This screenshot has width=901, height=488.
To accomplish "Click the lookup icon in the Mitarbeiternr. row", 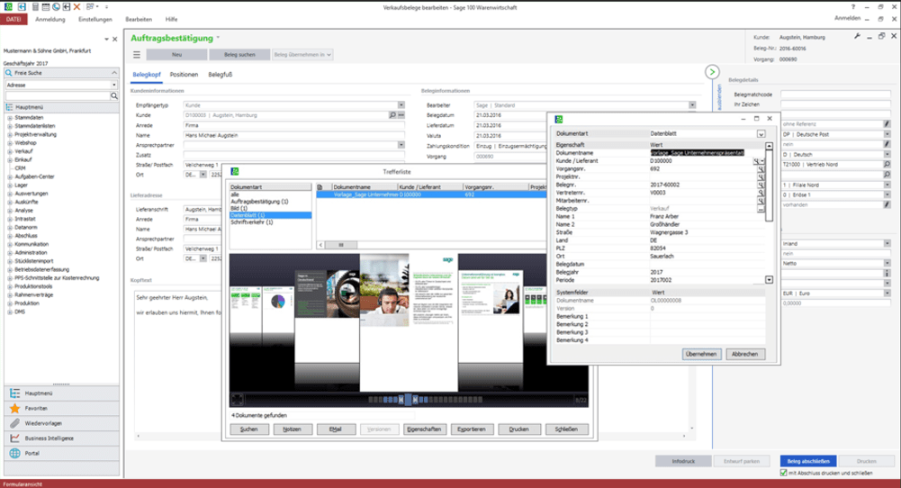I will click(761, 201).
